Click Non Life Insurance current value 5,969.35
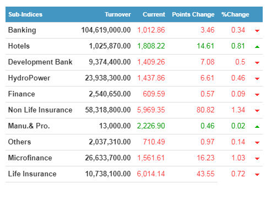This screenshot has width=266, height=205. pyautogui.click(x=151, y=110)
